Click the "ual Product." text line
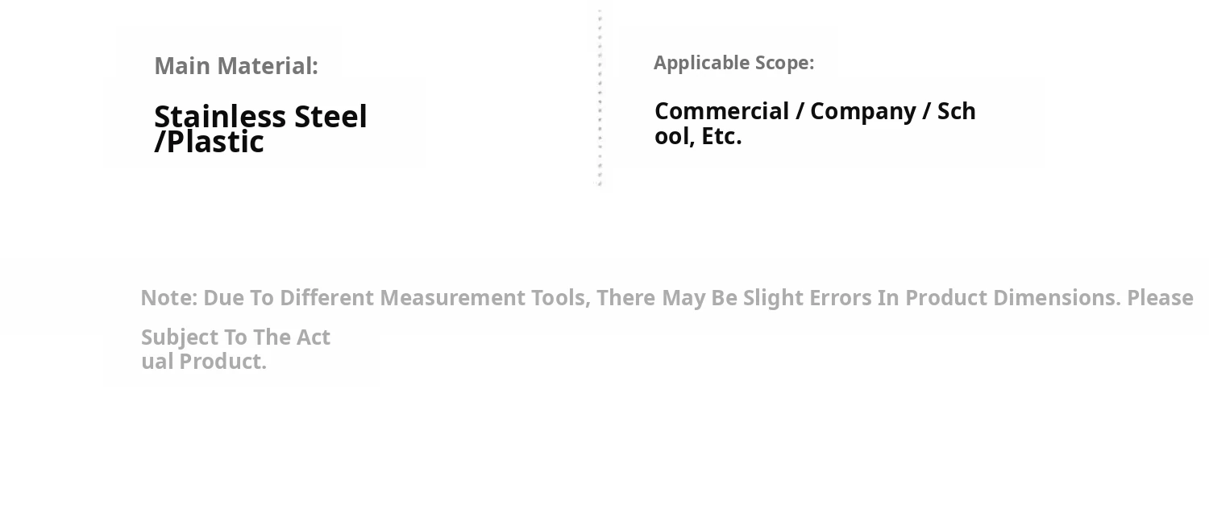 click(204, 362)
